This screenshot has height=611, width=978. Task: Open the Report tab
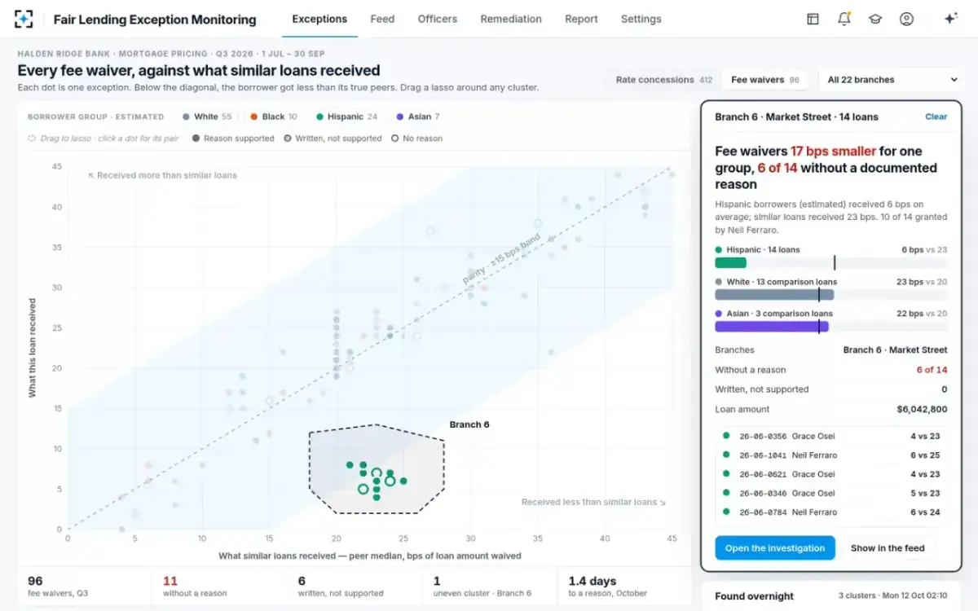[581, 19]
